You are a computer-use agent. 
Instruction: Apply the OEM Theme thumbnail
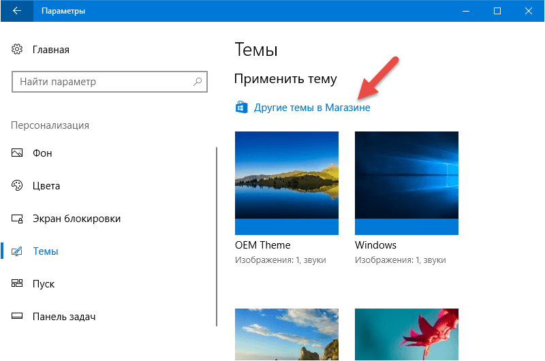287,183
